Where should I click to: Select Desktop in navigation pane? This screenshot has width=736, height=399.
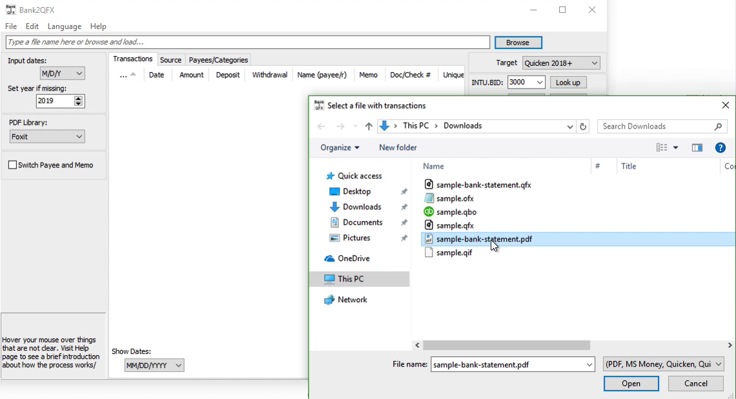pos(350,192)
